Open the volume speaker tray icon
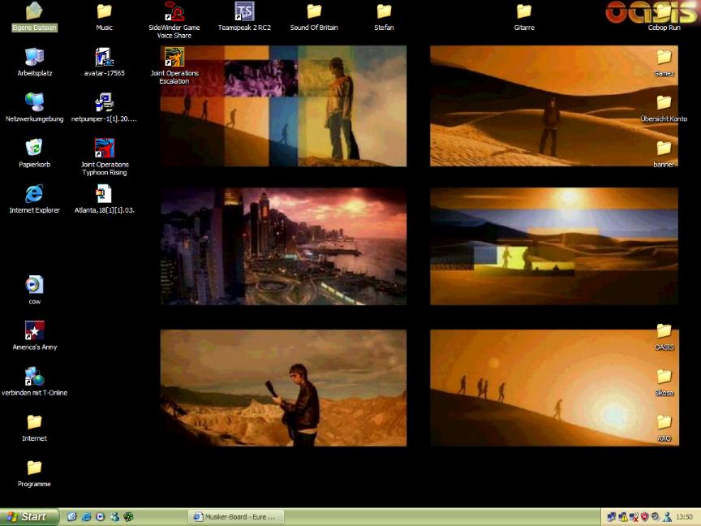The height and width of the screenshot is (526, 701). [656, 517]
